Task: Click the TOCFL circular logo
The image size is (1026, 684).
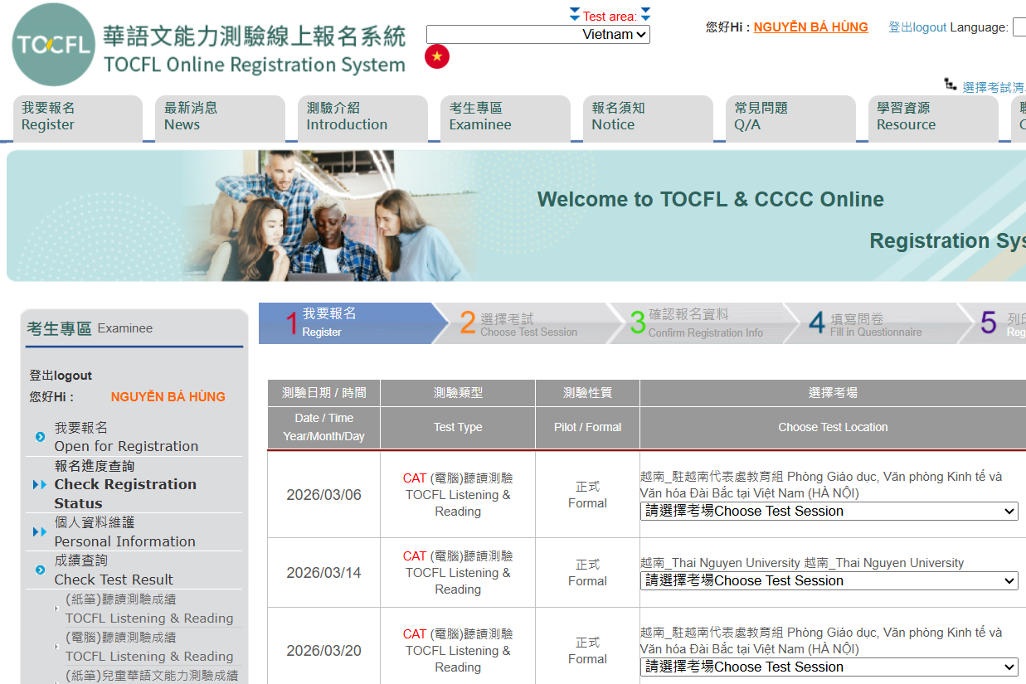Action: 53,45
